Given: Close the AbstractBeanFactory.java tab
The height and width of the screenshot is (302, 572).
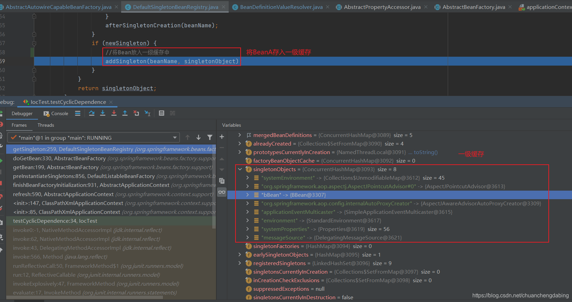Looking at the screenshot, I should pos(510,7).
